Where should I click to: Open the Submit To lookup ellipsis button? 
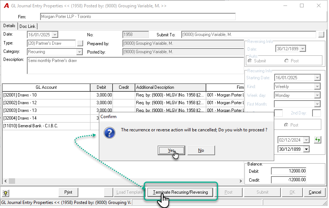coord(321,34)
